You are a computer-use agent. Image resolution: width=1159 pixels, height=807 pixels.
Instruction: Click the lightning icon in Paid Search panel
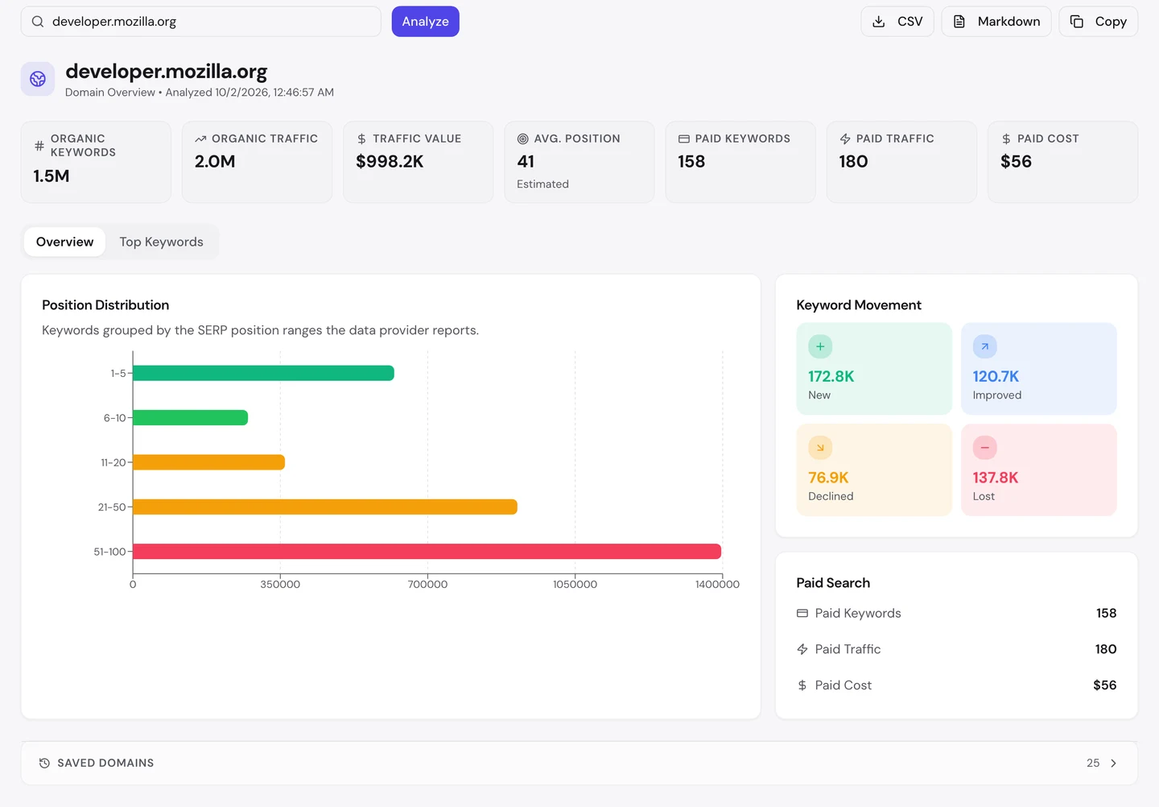[802, 649]
